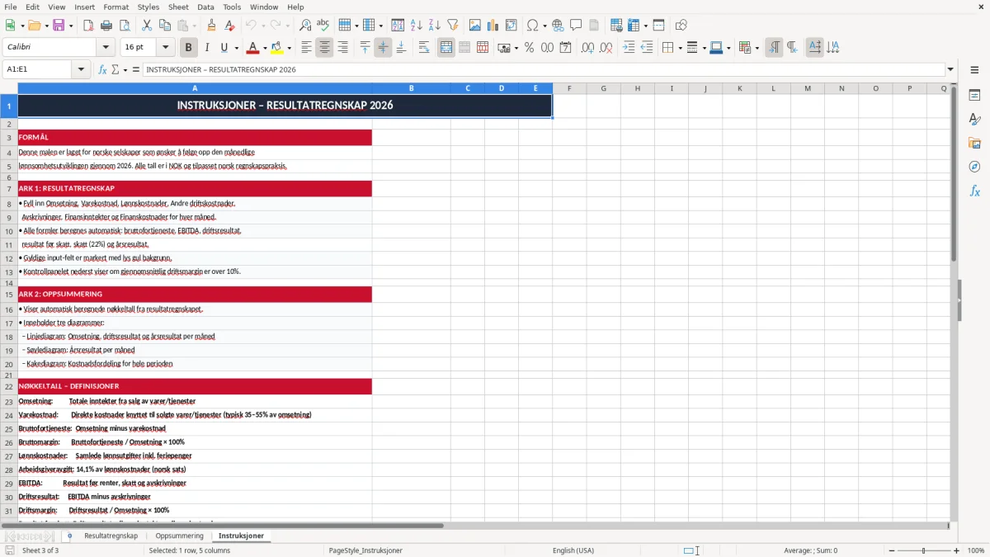Open the font color dropdown arrow
This screenshot has width=990, height=557.
pos(265,48)
